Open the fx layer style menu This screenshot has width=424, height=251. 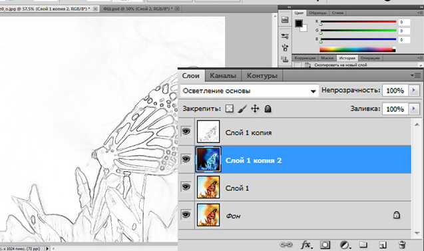pos(306,245)
